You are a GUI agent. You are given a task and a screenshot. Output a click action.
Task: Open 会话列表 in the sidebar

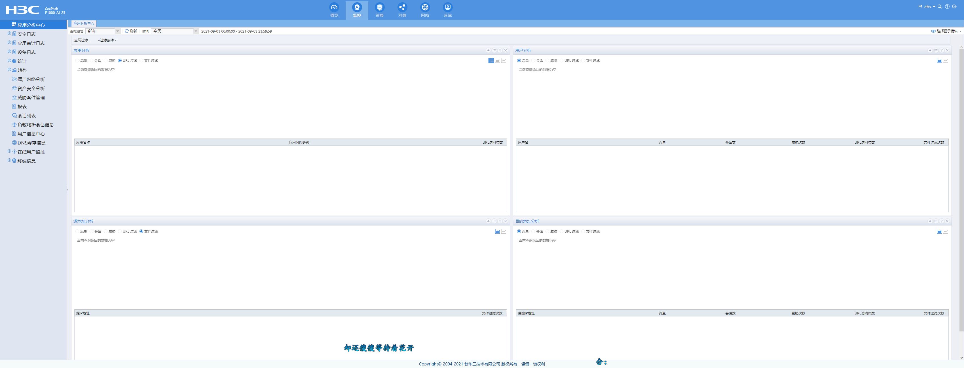[27, 116]
